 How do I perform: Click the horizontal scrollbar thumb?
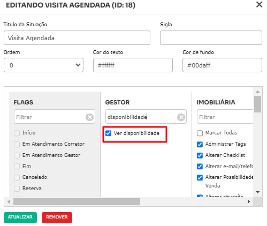(77, 202)
